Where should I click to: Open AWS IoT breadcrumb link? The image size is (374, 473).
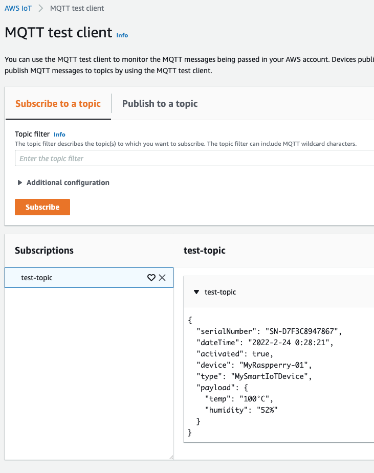(18, 8)
